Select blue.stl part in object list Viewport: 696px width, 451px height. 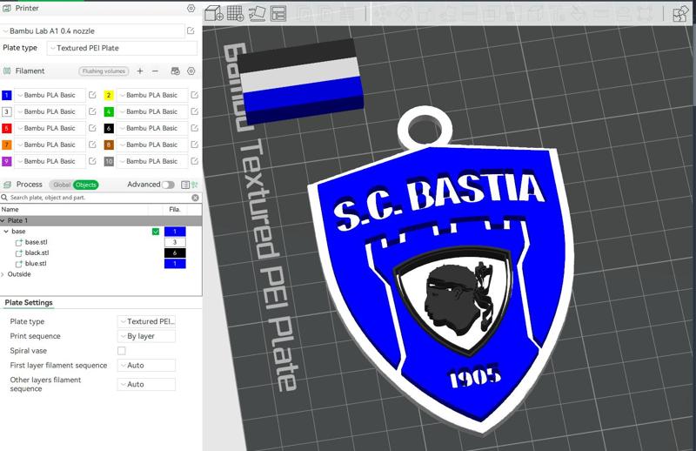(x=36, y=264)
